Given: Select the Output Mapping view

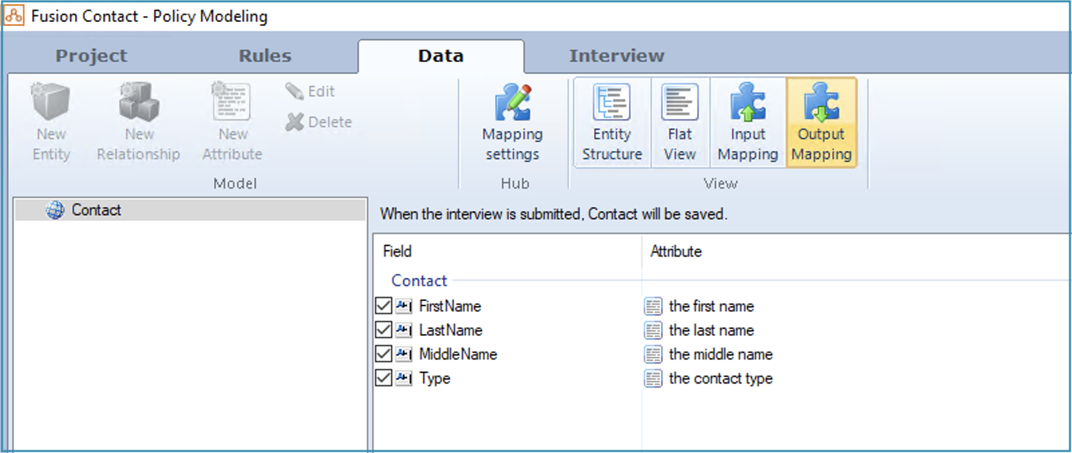Looking at the screenshot, I should 821,122.
